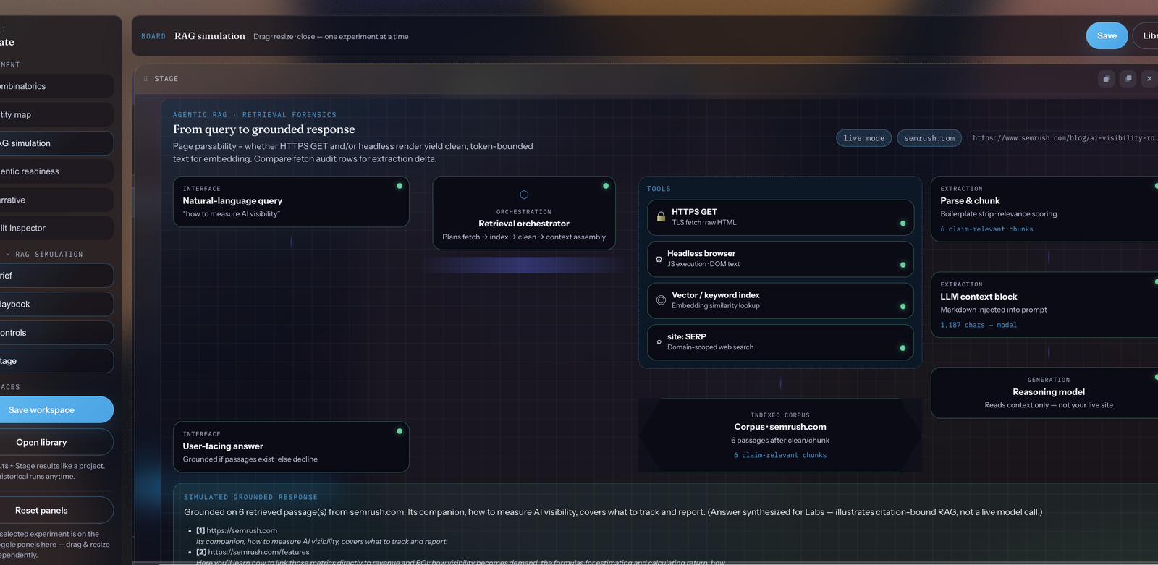Click the User-facing answer status dot

pyautogui.click(x=400, y=431)
